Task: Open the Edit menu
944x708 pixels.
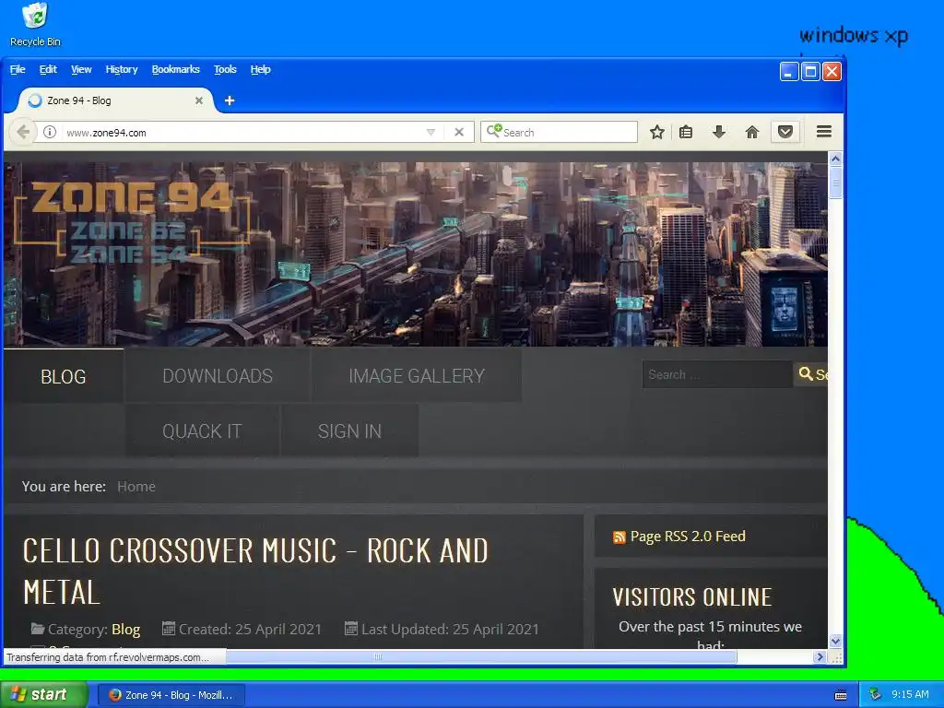Action: pyautogui.click(x=48, y=69)
